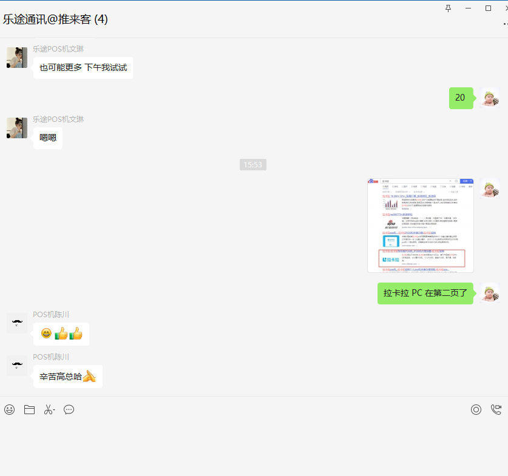Click the group title 乐途通讯@推来客

tap(55, 19)
